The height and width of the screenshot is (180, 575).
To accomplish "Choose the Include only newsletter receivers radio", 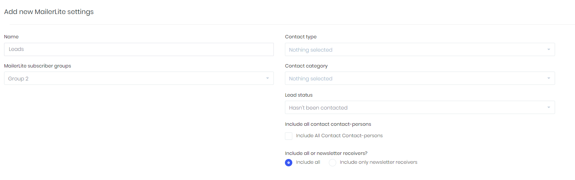I will [333, 163].
